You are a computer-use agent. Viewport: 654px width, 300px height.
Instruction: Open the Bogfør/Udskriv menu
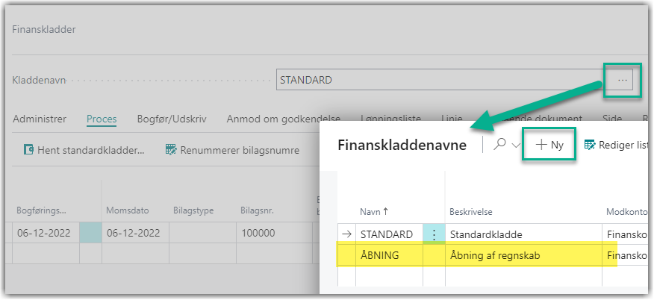(x=171, y=119)
